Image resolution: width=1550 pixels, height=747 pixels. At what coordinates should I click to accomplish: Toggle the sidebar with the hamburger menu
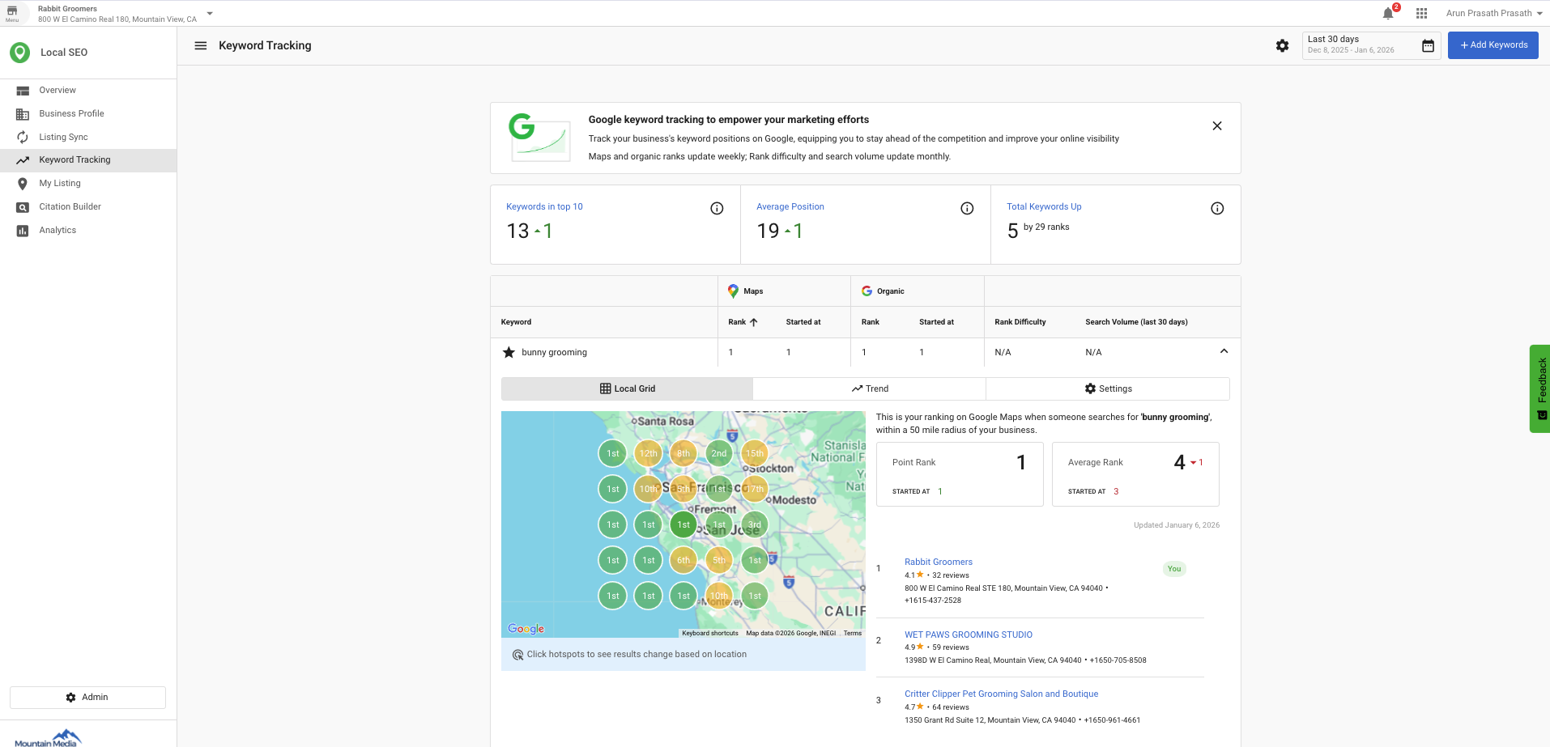click(x=200, y=45)
